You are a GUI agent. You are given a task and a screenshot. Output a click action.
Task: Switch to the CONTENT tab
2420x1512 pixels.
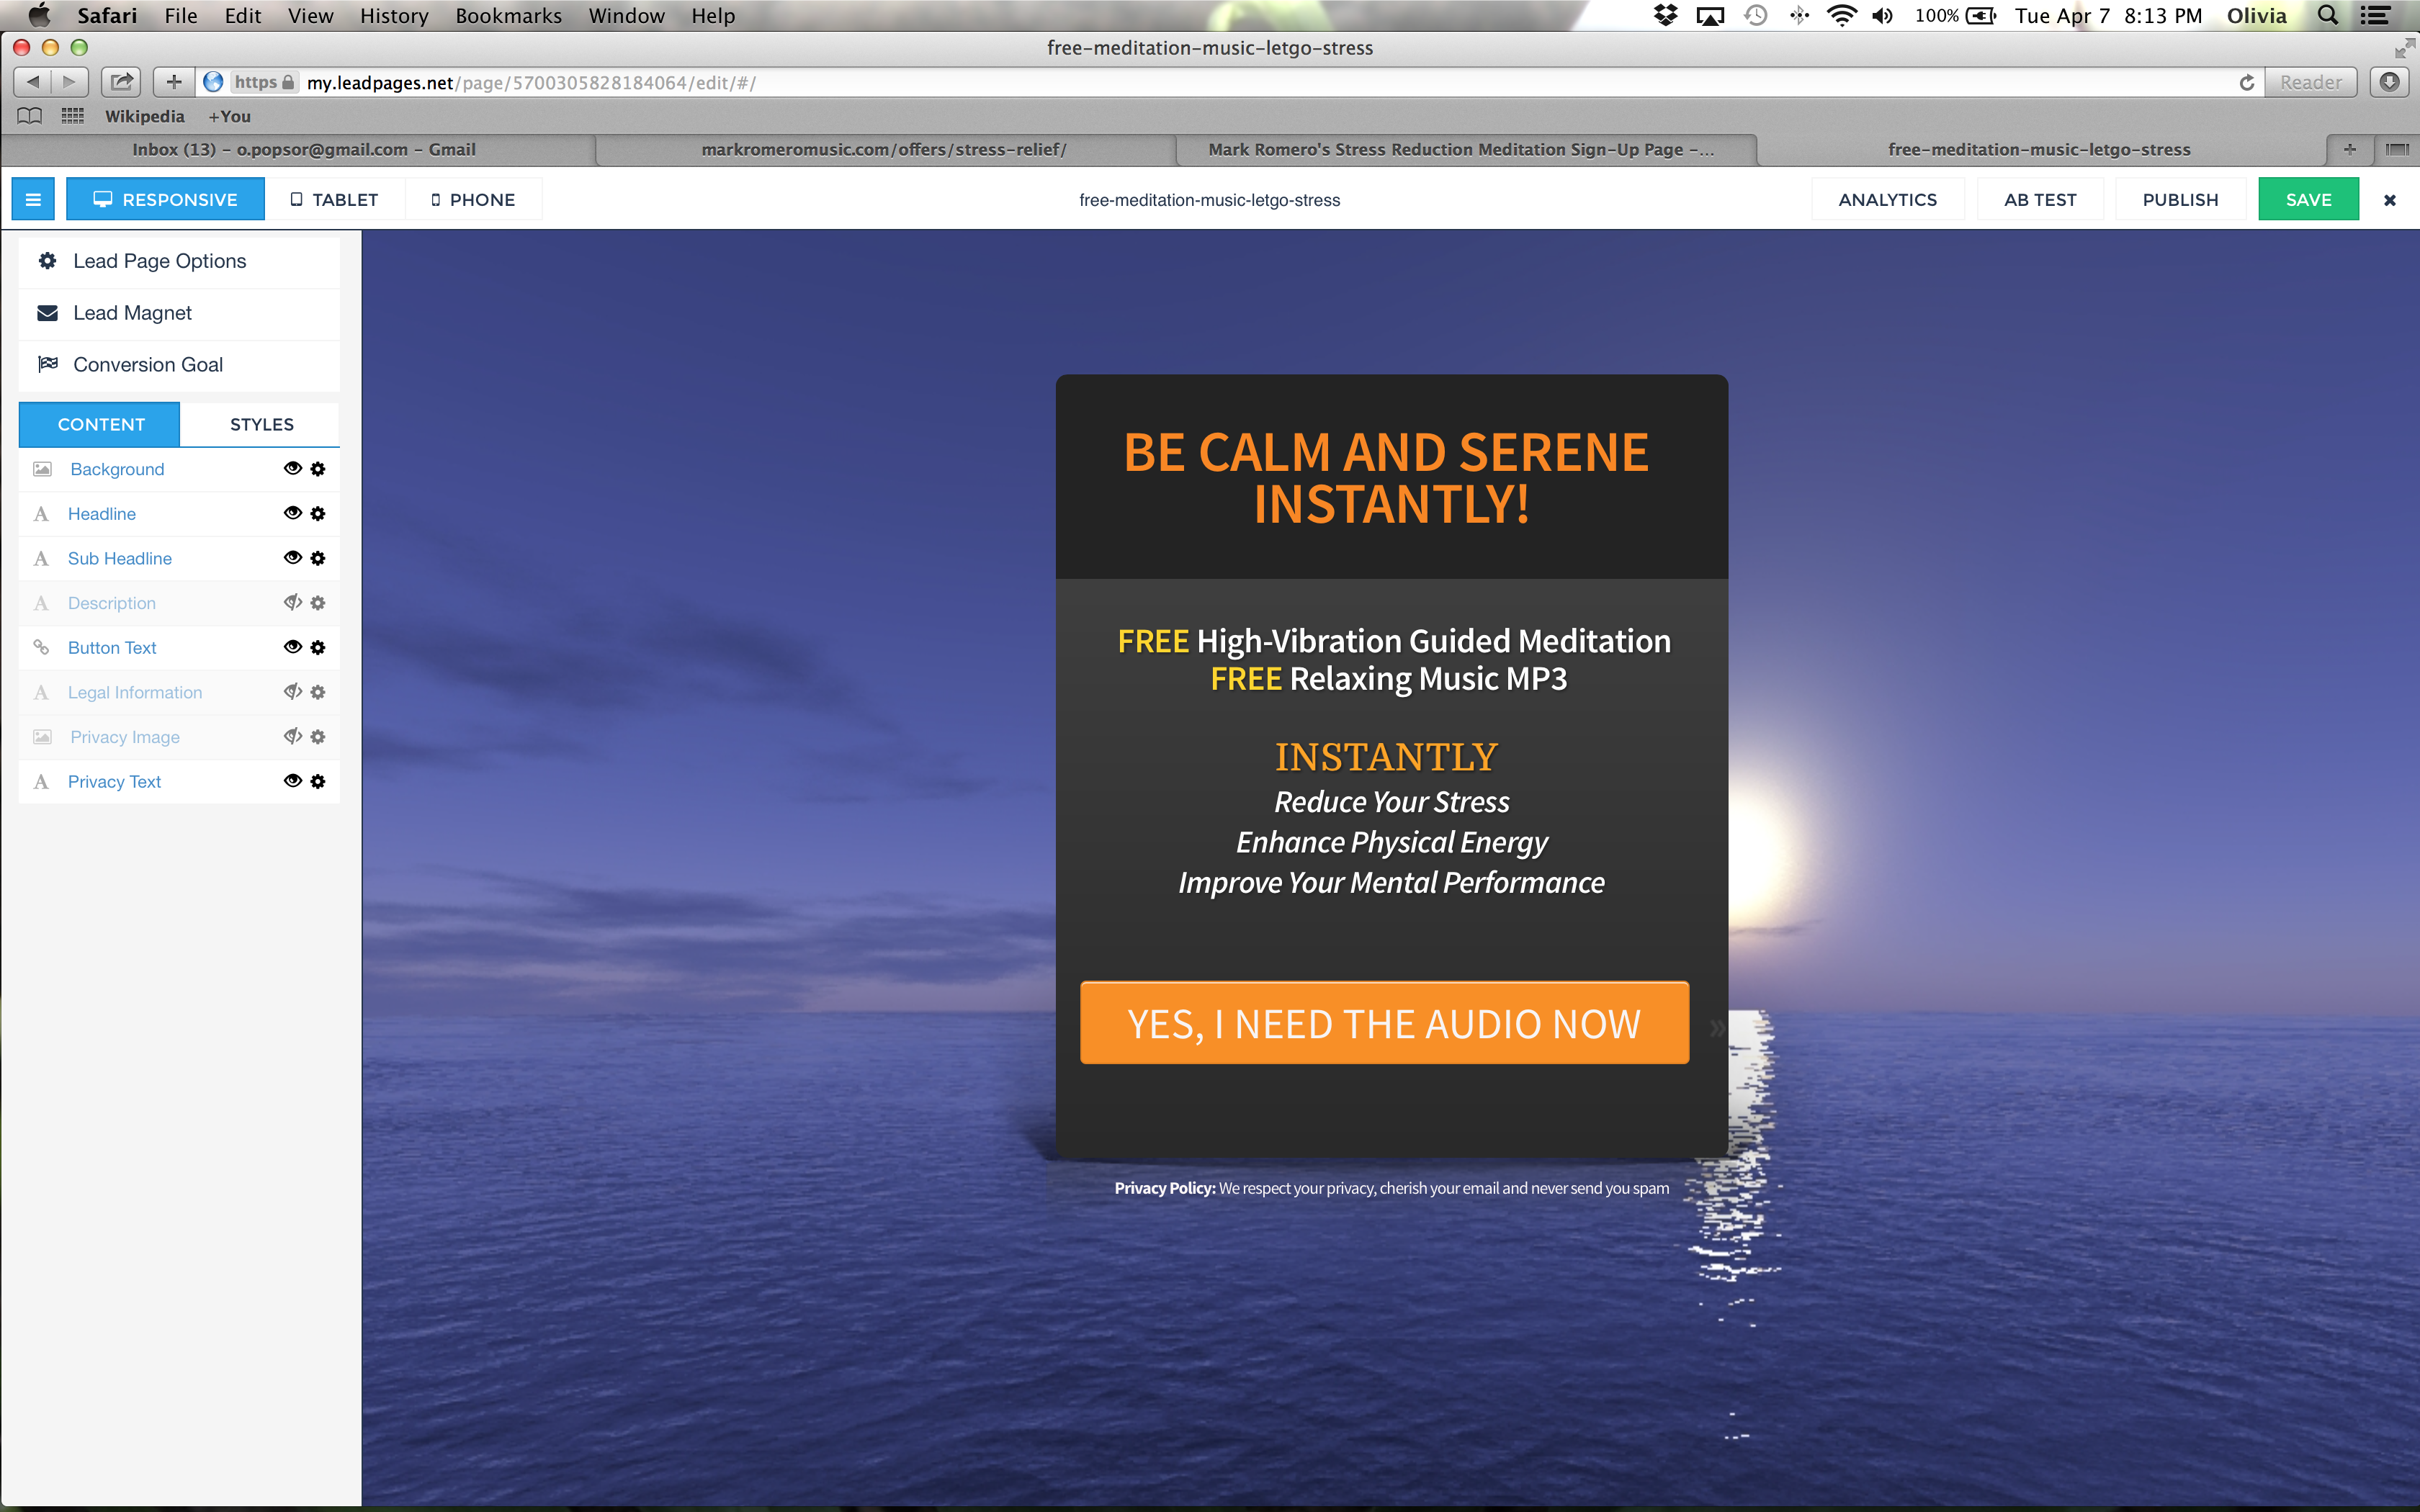point(100,424)
